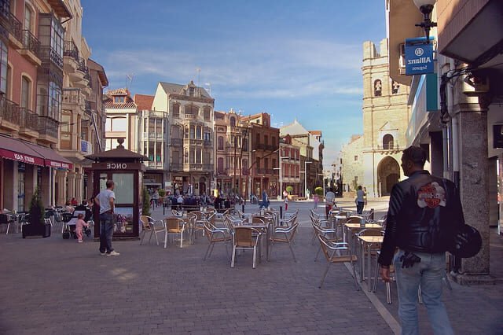Click the man in white t-shirt
The image size is (503, 335).
point(107,218)
